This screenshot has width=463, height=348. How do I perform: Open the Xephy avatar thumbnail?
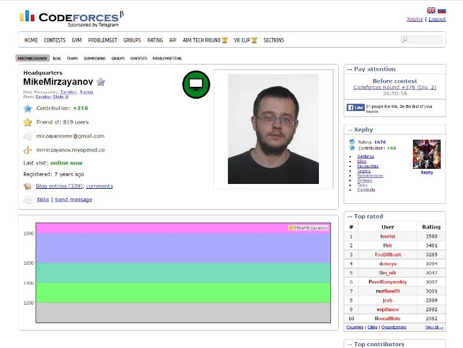tap(427, 154)
